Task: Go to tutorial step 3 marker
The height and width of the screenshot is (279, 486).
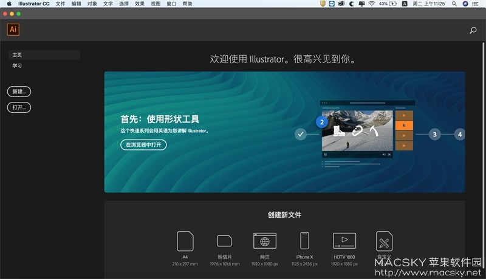Action: [x=434, y=134]
